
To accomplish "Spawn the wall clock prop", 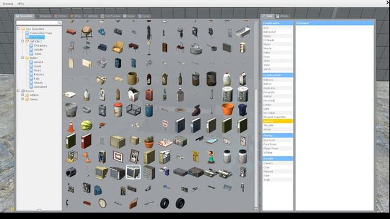I will point(102,203).
